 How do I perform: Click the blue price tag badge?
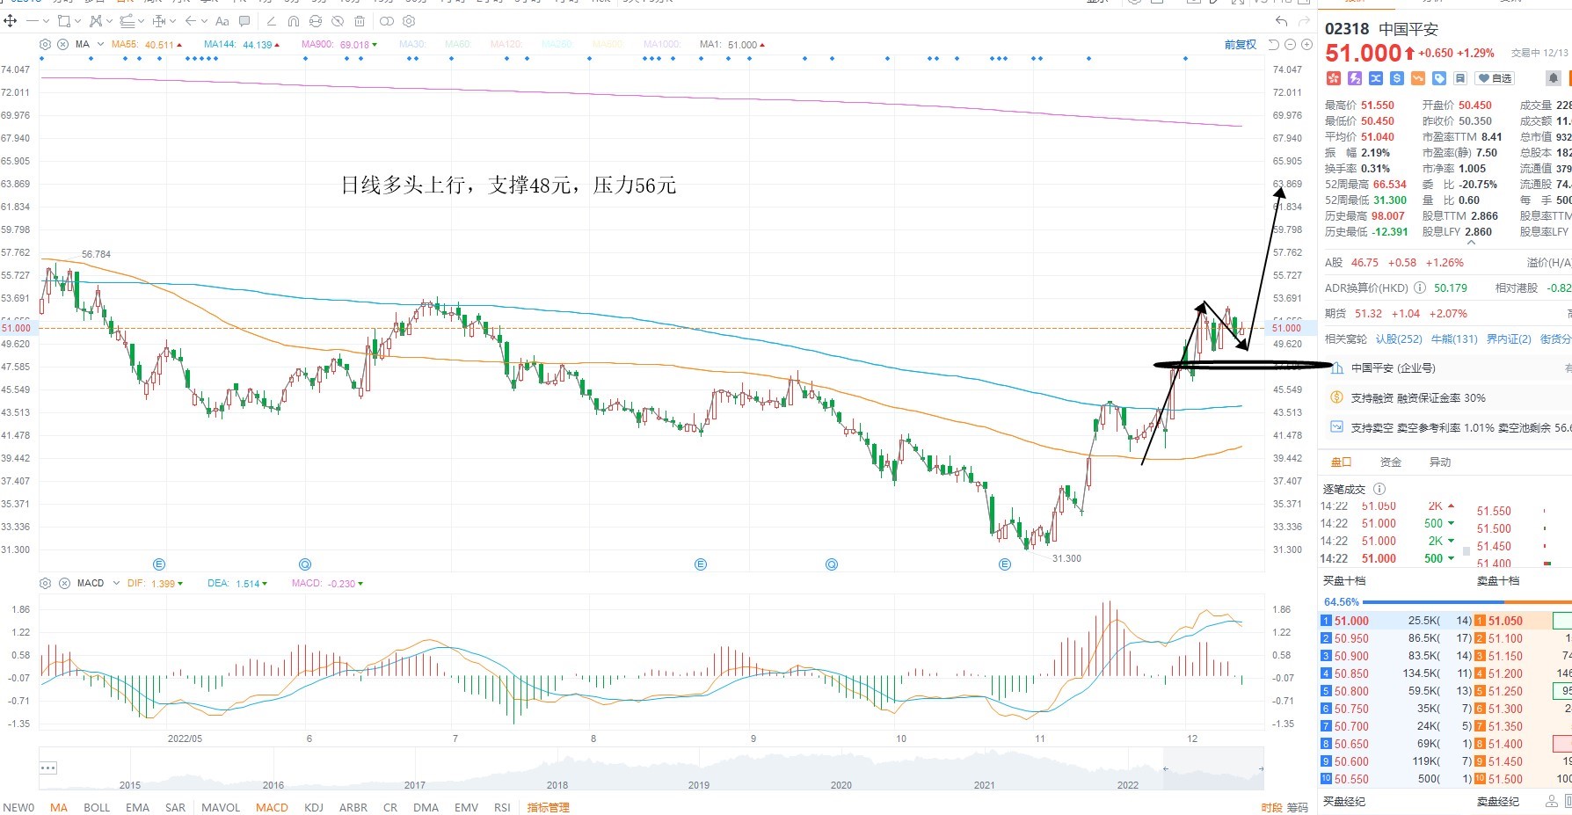tap(1439, 78)
